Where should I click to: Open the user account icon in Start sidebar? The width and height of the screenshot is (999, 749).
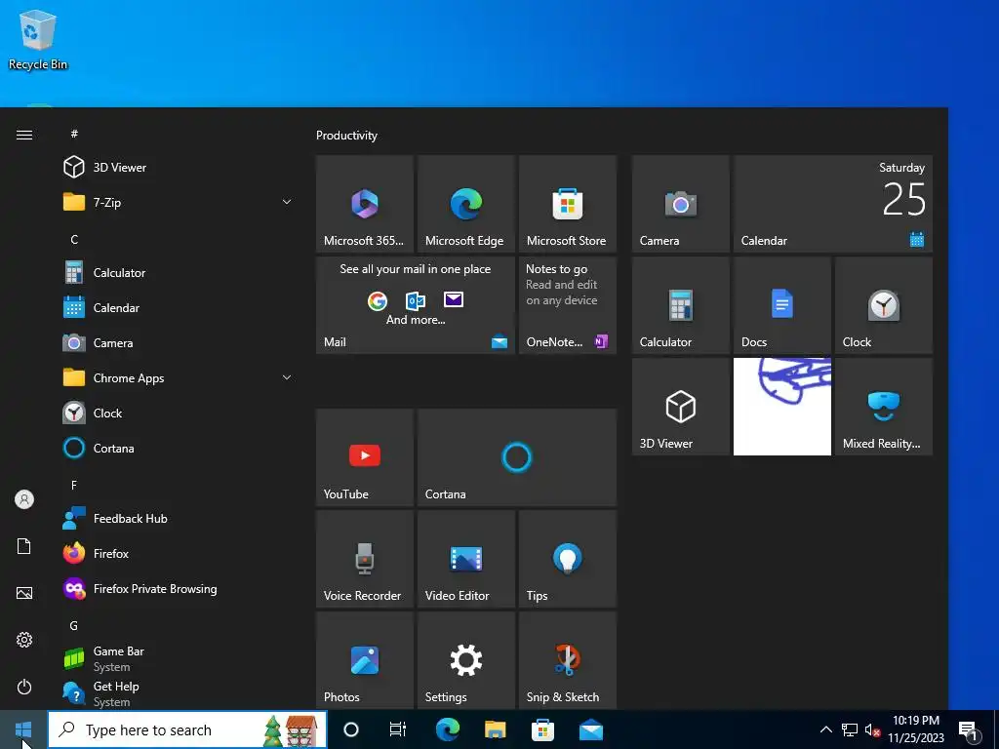(24, 499)
